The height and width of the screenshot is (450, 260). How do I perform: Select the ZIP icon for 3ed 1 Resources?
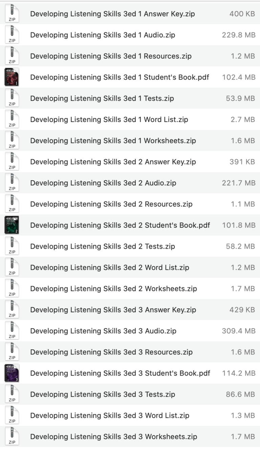(x=12, y=56)
